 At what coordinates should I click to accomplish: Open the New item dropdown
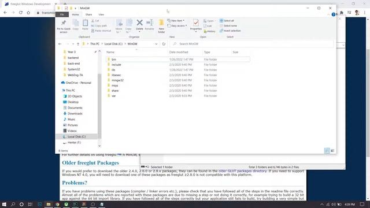point(176,21)
